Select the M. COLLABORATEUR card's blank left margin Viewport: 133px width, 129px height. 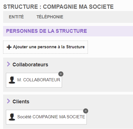point(7,80)
